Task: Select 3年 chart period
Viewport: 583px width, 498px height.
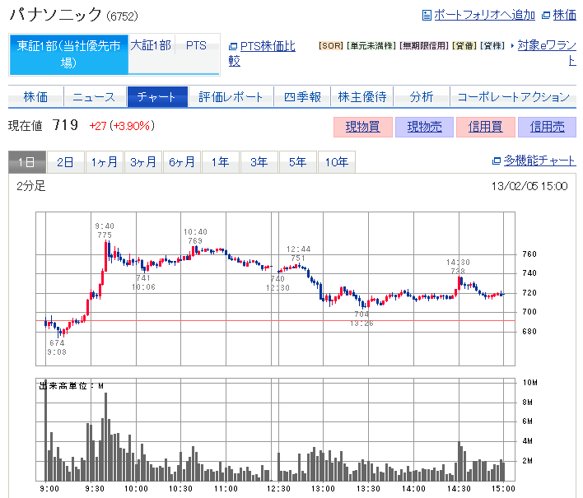Action: pyautogui.click(x=259, y=162)
